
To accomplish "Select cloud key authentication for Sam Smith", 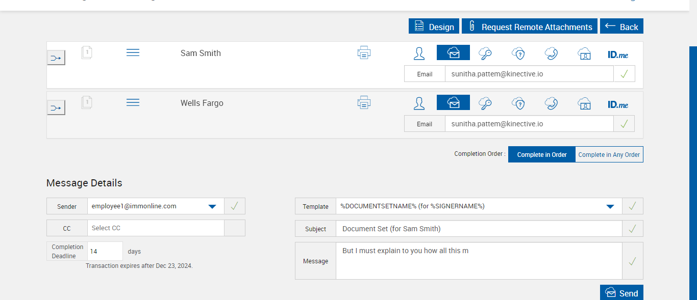I will click(x=485, y=53).
